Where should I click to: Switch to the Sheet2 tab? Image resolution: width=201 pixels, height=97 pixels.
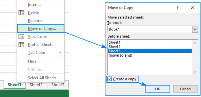36,85
